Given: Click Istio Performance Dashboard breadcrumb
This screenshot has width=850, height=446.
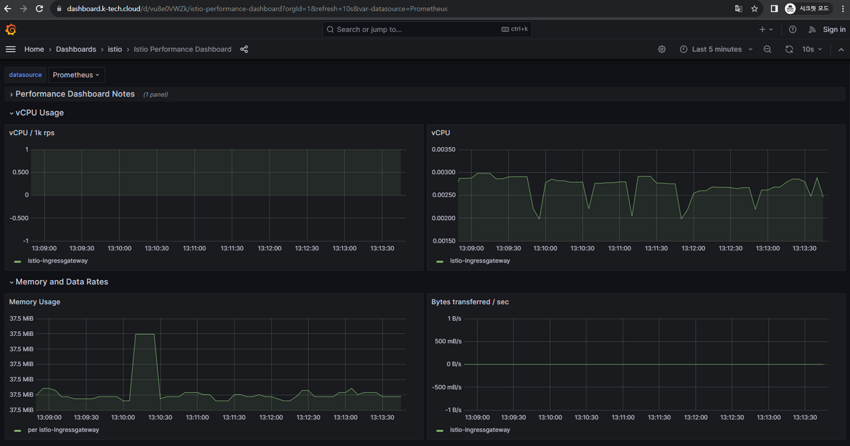Looking at the screenshot, I should (183, 49).
